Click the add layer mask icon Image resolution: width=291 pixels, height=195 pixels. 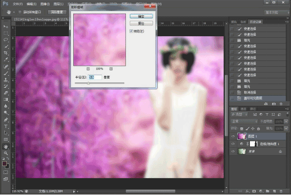coord(254,191)
